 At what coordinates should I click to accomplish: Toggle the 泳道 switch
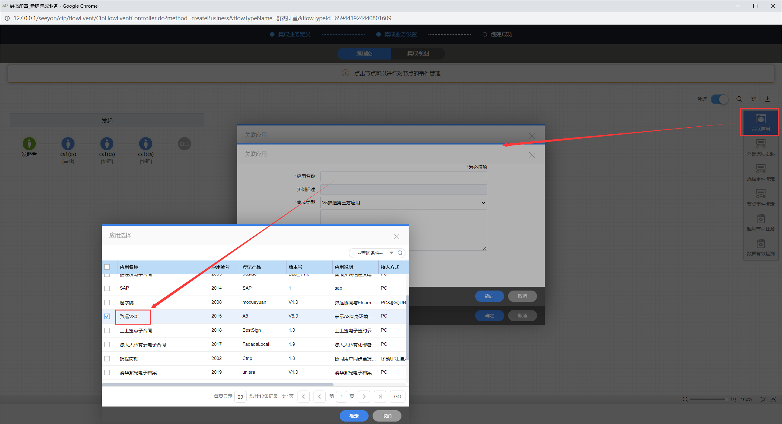pyautogui.click(x=719, y=99)
